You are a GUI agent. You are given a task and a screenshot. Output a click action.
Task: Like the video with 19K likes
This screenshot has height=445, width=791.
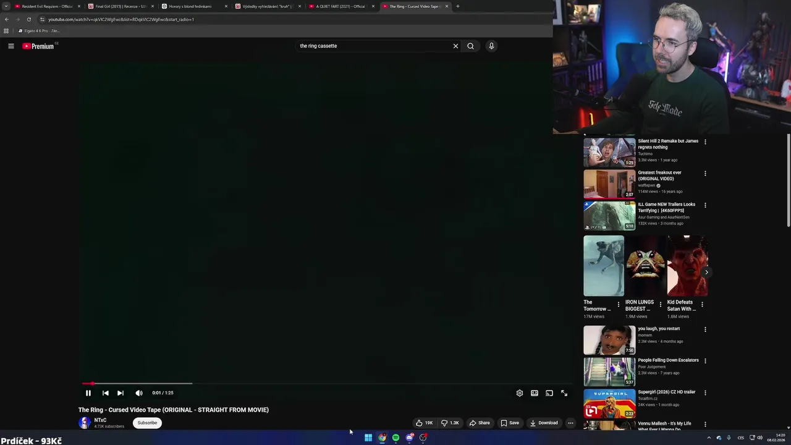pos(425,423)
